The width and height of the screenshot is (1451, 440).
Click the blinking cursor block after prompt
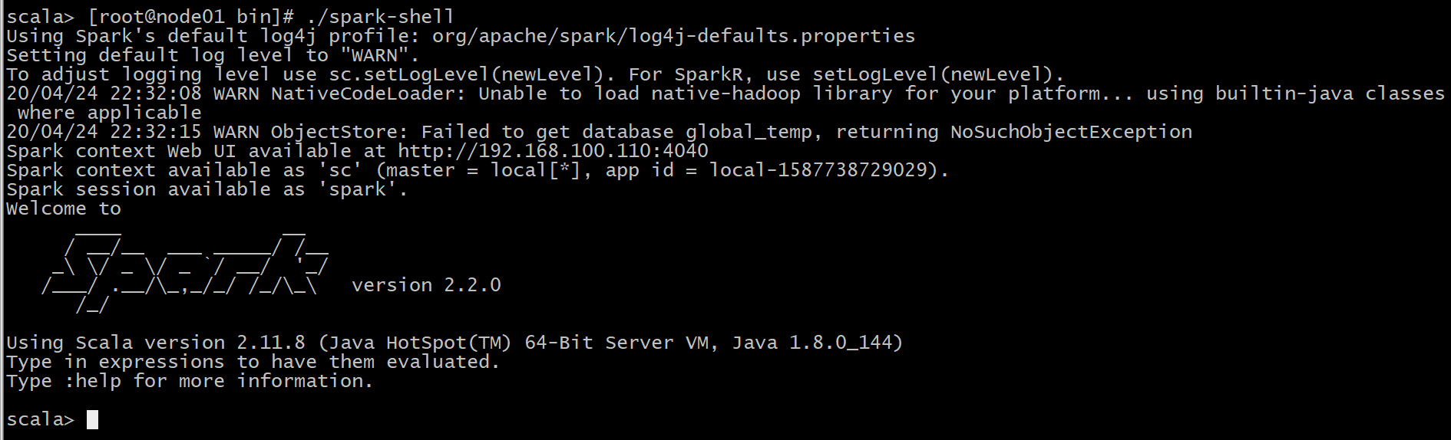[92, 419]
